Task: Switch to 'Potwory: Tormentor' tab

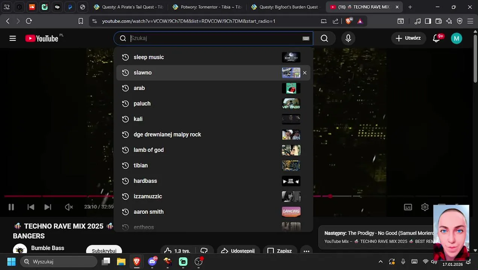Action: 207,7
